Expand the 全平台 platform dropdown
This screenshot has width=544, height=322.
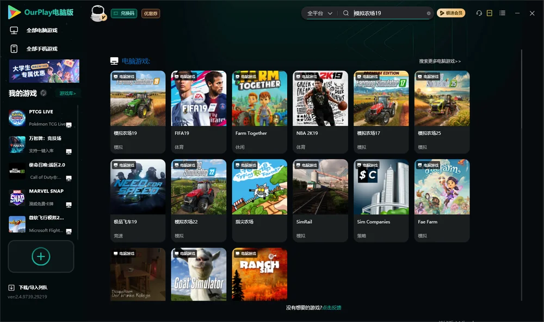pos(319,13)
